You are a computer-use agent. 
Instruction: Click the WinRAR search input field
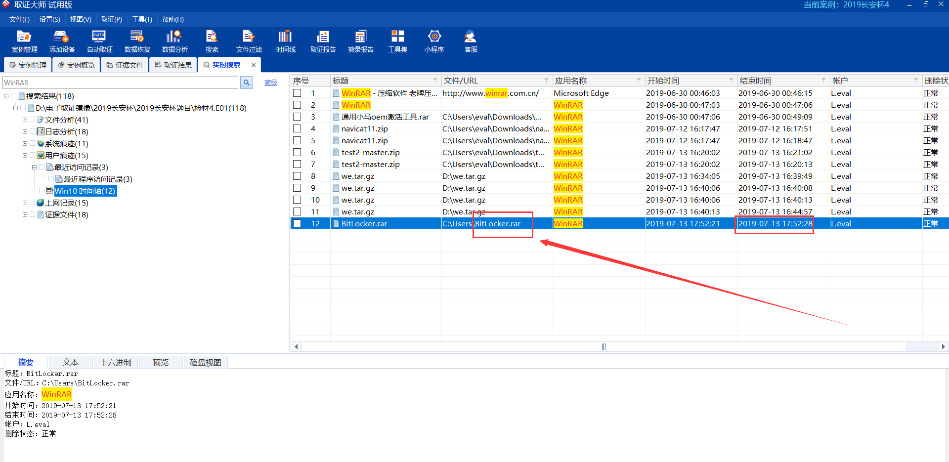[x=121, y=83]
